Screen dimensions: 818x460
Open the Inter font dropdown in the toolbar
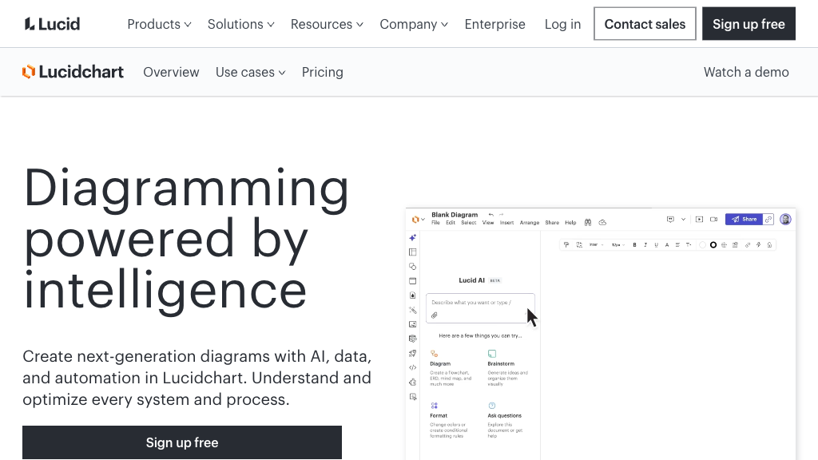click(594, 245)
